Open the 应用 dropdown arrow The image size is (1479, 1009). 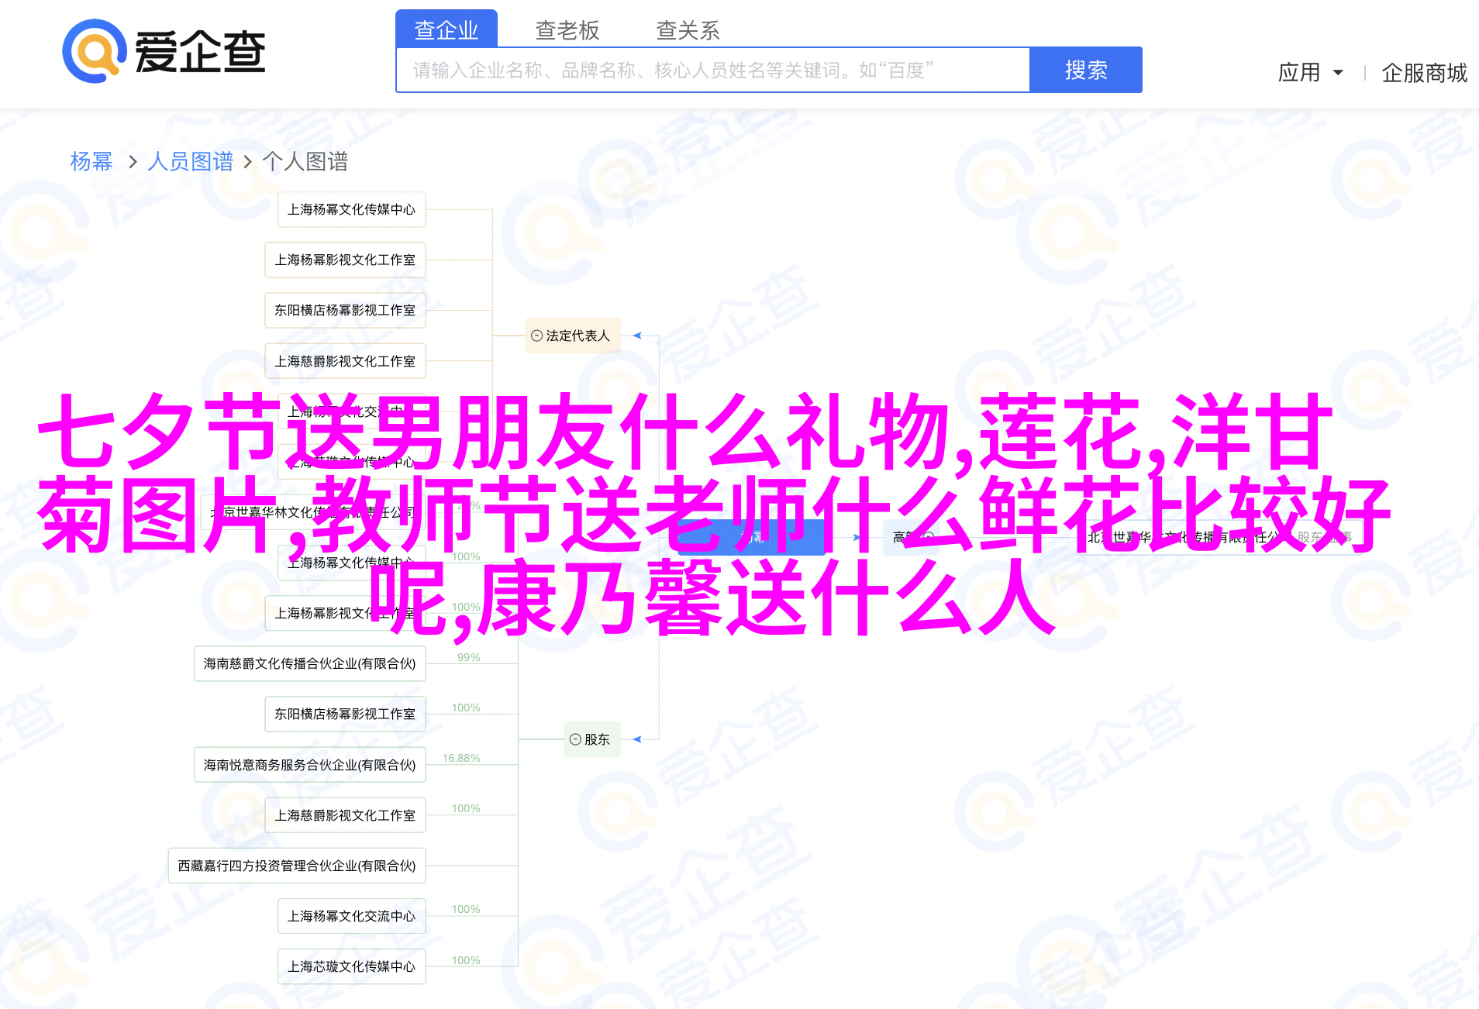pyautogui.click(x=1337, y=73)
